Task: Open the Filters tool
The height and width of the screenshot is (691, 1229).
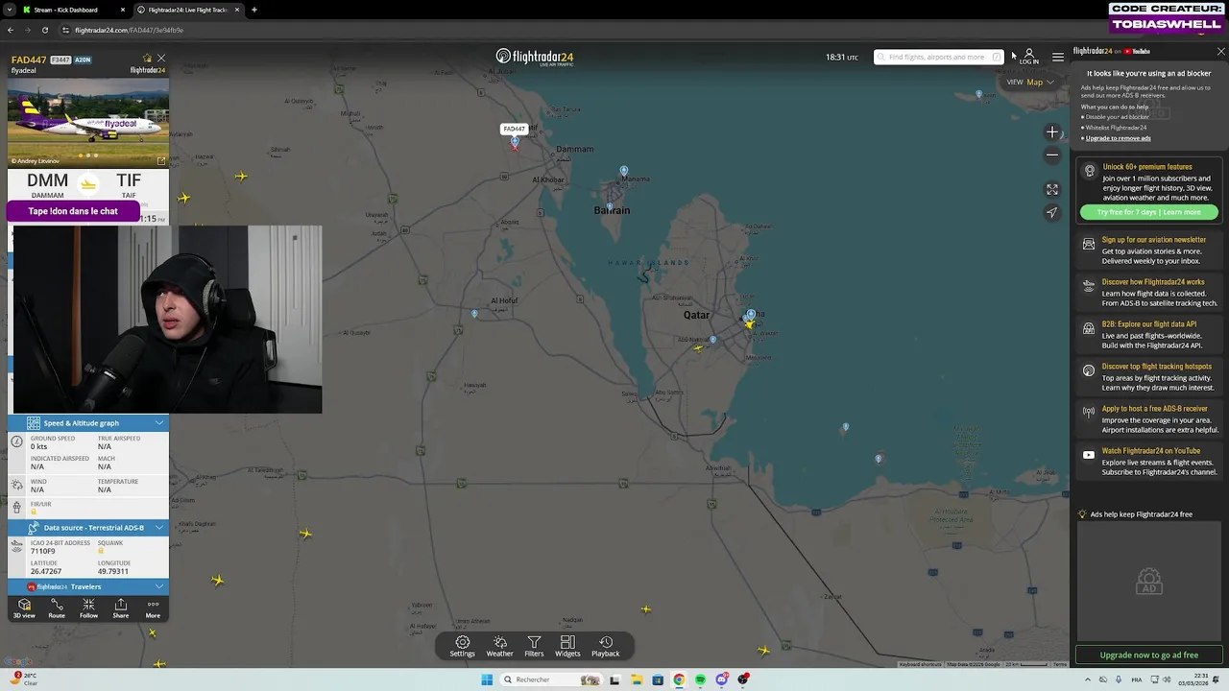Action: pos(534,646)
